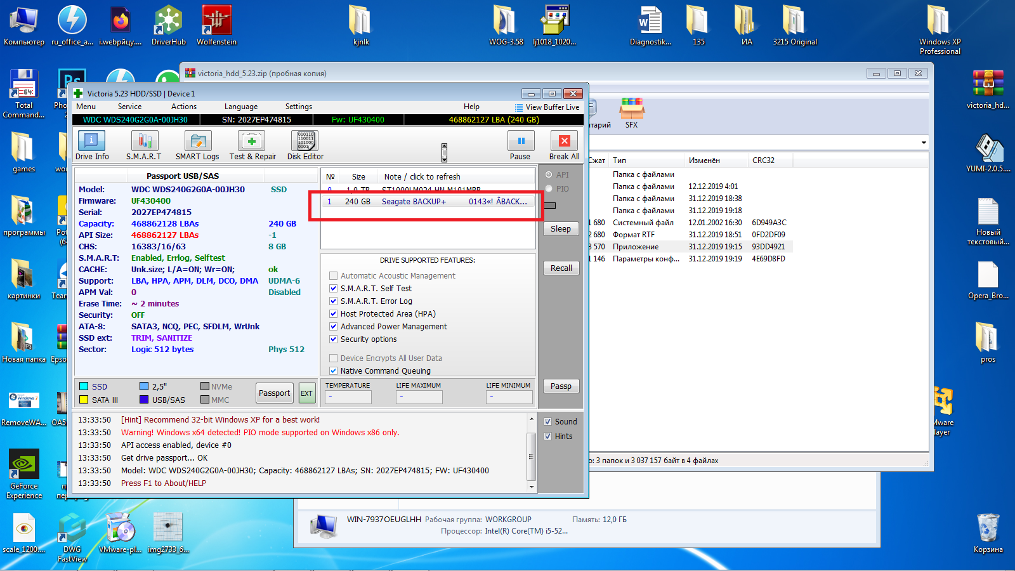
Task: Open the DriverHub desktop shortcut
Action: coord(169,26)
